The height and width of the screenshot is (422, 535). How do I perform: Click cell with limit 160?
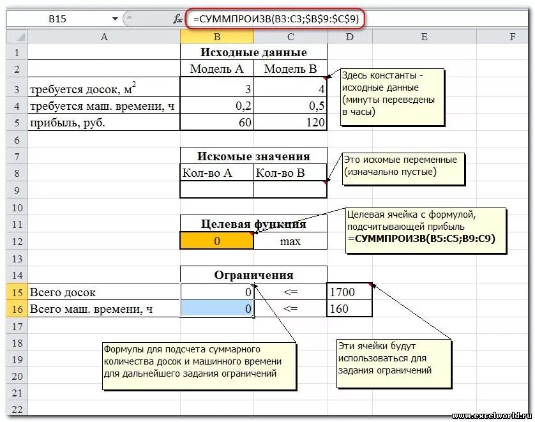(350, 309)
